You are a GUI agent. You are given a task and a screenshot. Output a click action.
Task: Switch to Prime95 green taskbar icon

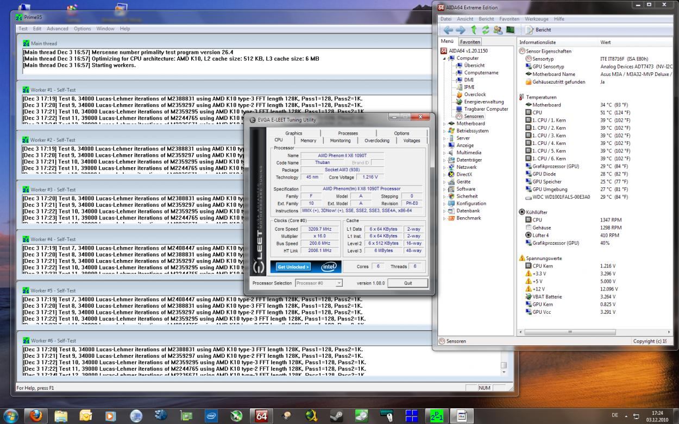click(436, 415)
